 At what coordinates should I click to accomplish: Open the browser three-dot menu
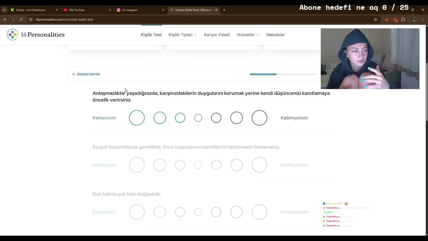point(423,19)
